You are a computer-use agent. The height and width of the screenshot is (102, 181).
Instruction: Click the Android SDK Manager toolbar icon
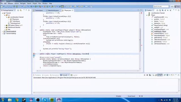[x=14, y=7]
